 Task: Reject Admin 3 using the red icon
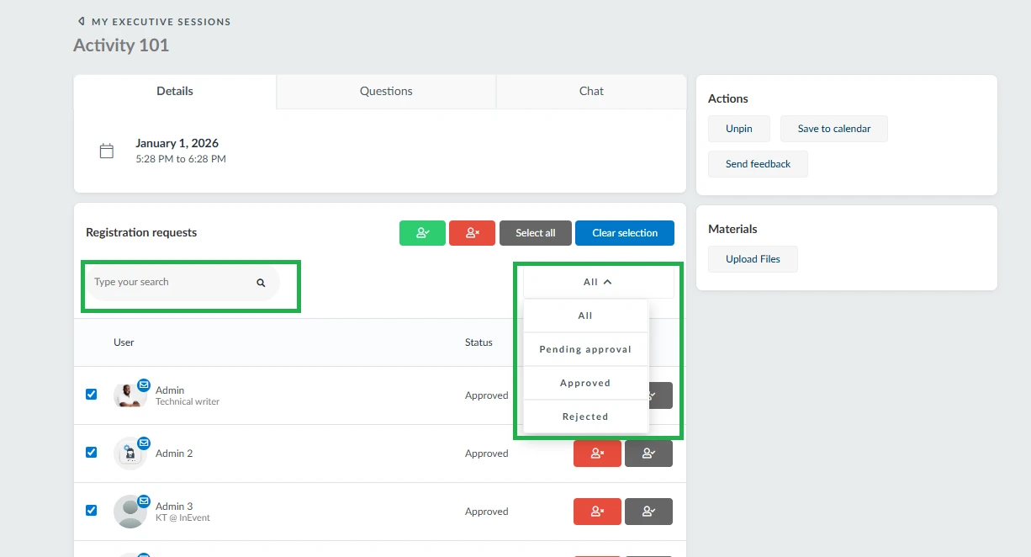597,511
